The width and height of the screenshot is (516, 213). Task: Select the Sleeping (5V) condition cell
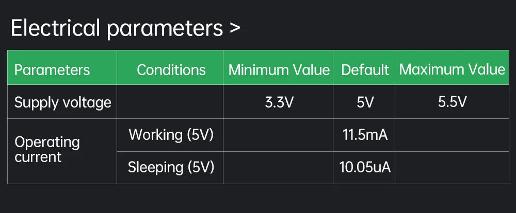171,167
